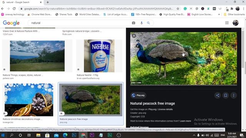Open Microsoft Edge from the taskbar
Screen dimensions: 246x138
point(65,135)
